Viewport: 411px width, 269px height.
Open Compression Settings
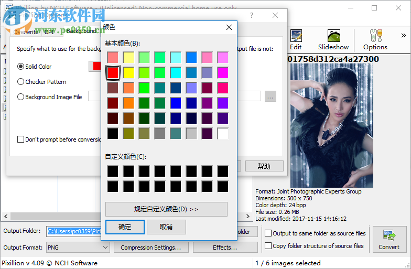click(x=151, y=248)
